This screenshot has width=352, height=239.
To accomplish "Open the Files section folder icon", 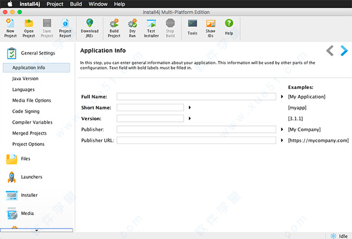I will [12, 159].
